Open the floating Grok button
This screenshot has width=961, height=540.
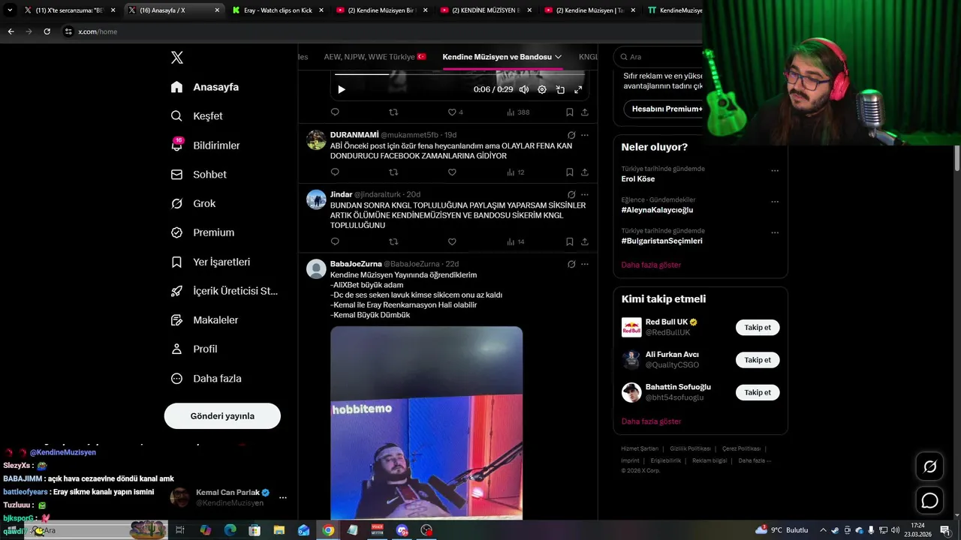[x=930, y=466]
